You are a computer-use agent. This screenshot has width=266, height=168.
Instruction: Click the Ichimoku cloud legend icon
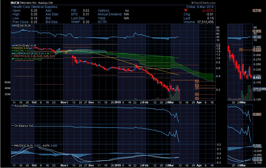point(13,54)
